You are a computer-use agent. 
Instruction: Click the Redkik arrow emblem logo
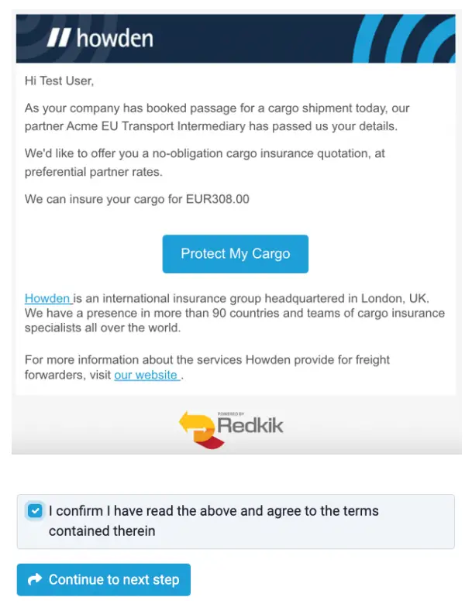pyautogui.click(x=198, y=429)
